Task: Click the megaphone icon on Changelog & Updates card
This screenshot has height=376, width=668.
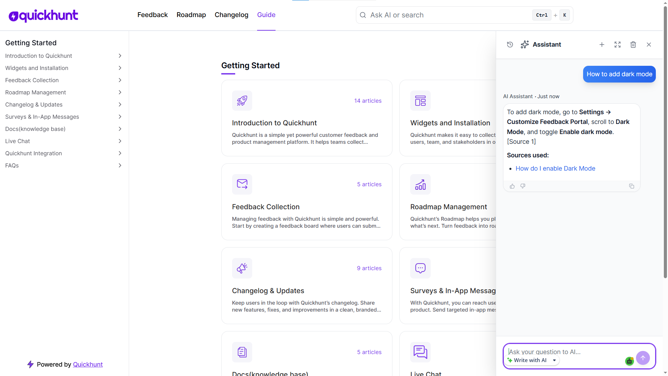Action: pyautogui.click(x=242, y=268)
